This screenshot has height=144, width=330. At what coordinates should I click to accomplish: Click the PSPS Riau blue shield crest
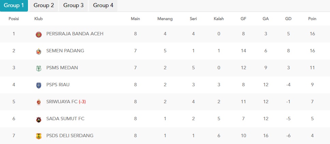[x=39, y=85]
